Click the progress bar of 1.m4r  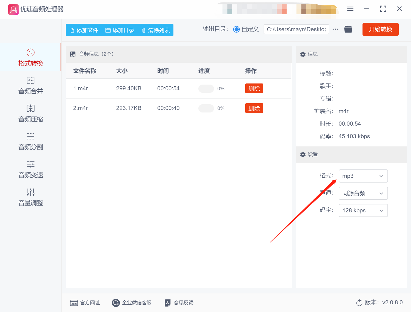click(x=206, y=88)
